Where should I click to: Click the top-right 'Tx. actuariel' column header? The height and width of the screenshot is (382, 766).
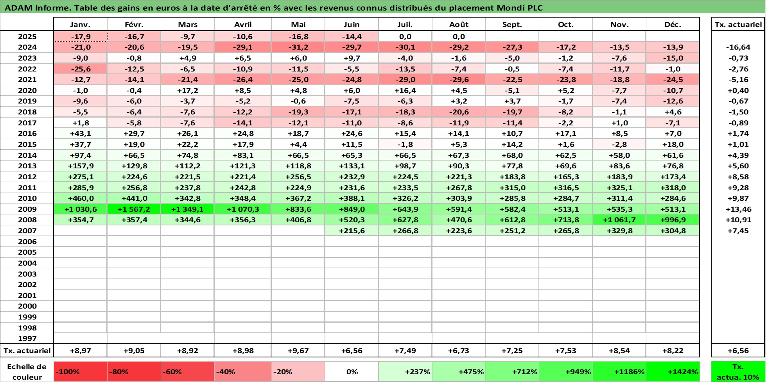pyautogui.click(x=738, y=24)
